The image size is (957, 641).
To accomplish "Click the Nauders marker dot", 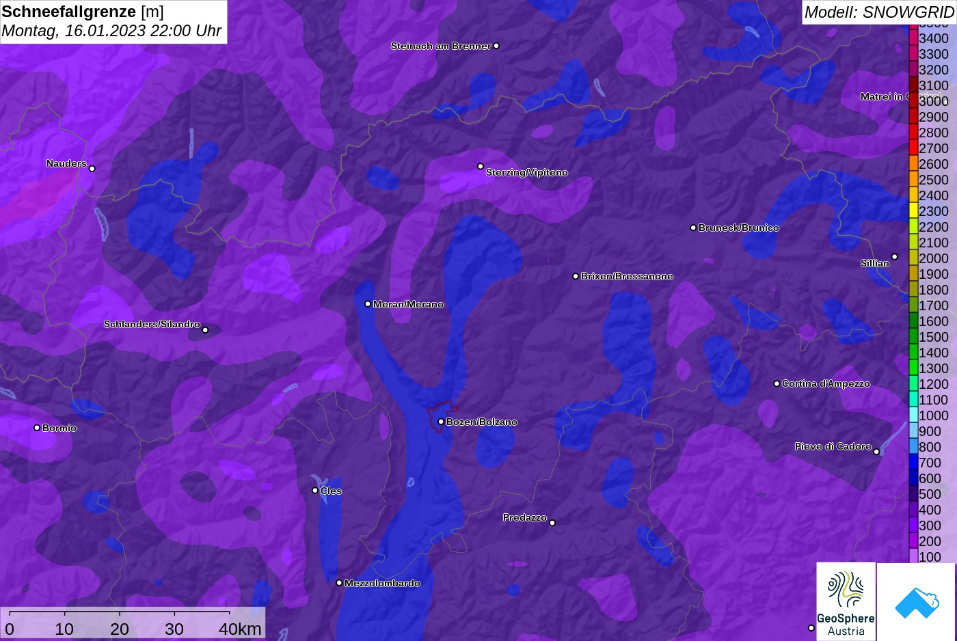I will (92, 168).
